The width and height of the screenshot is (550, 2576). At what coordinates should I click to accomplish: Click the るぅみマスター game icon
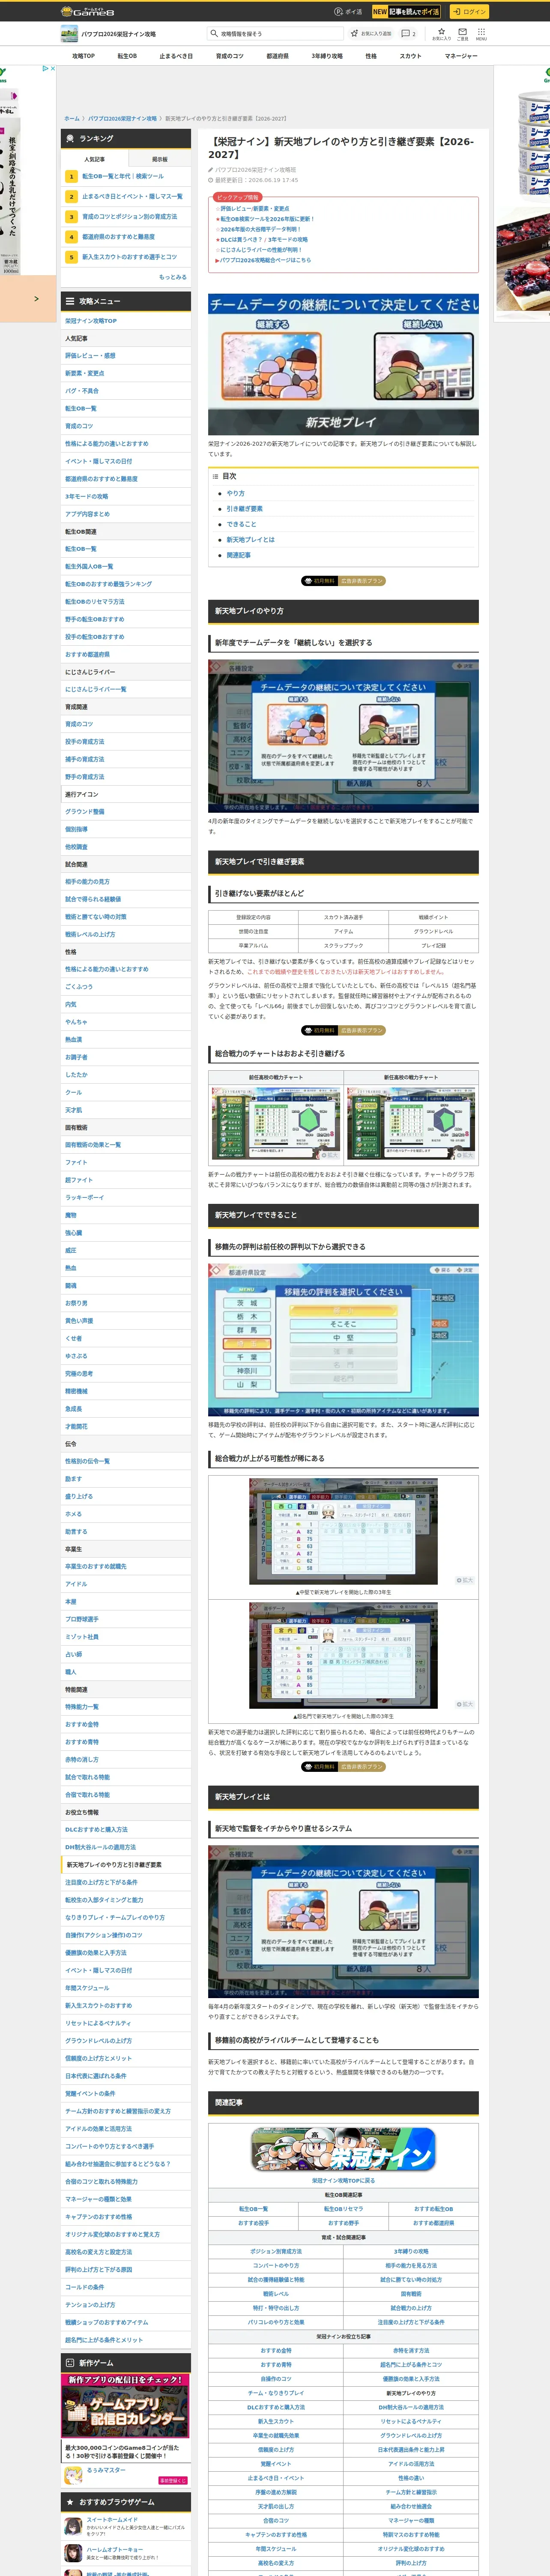tap(73, 2475)
